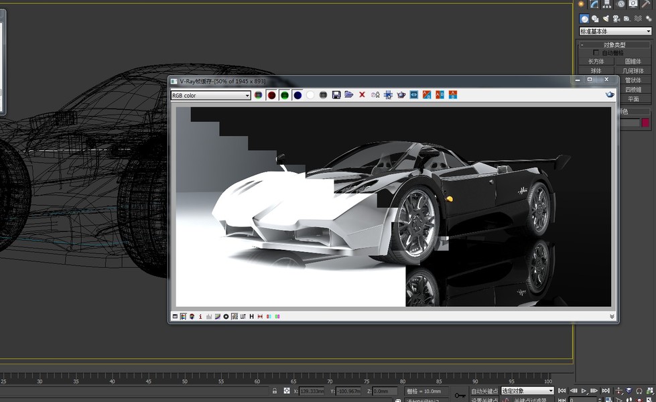
Task: Toggle the selection lock padlock icon
Action: pos(275,391)
